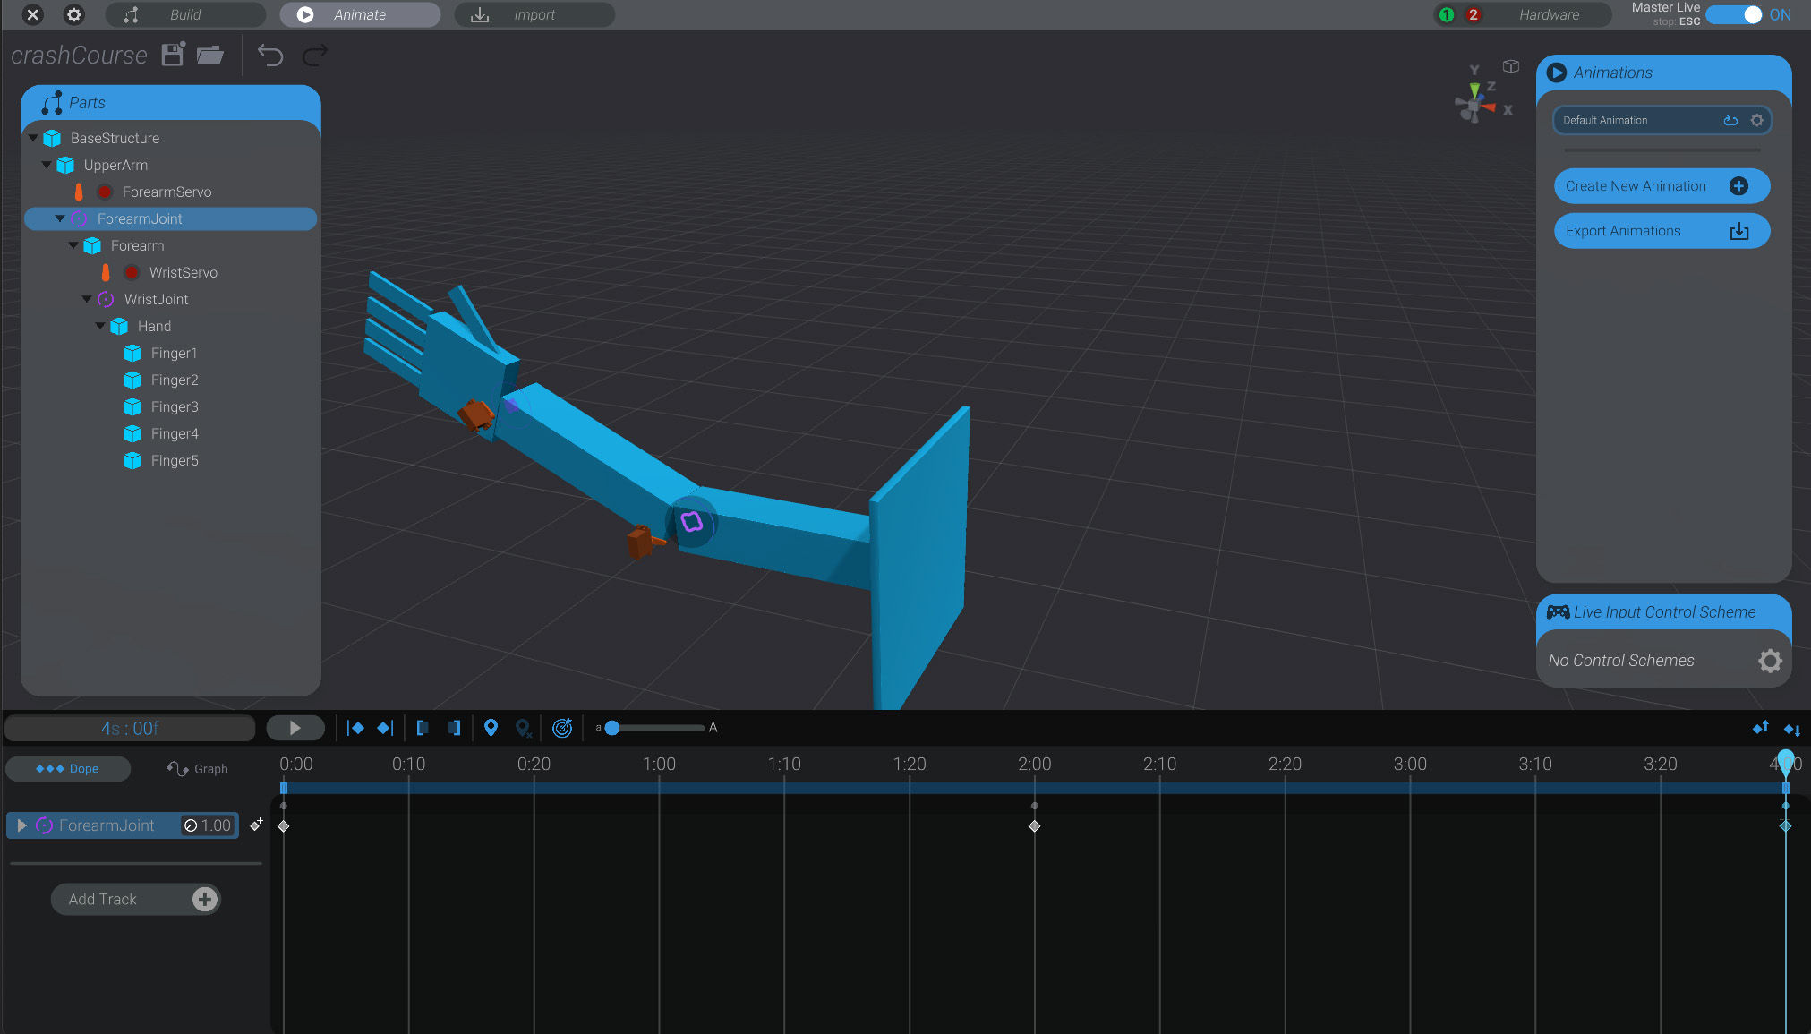Click the add marker pin icon

[x=491, y=728]
